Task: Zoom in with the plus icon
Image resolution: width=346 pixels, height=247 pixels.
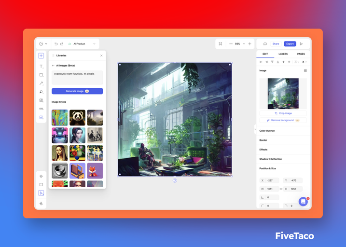Action: [x=250, y=44]
